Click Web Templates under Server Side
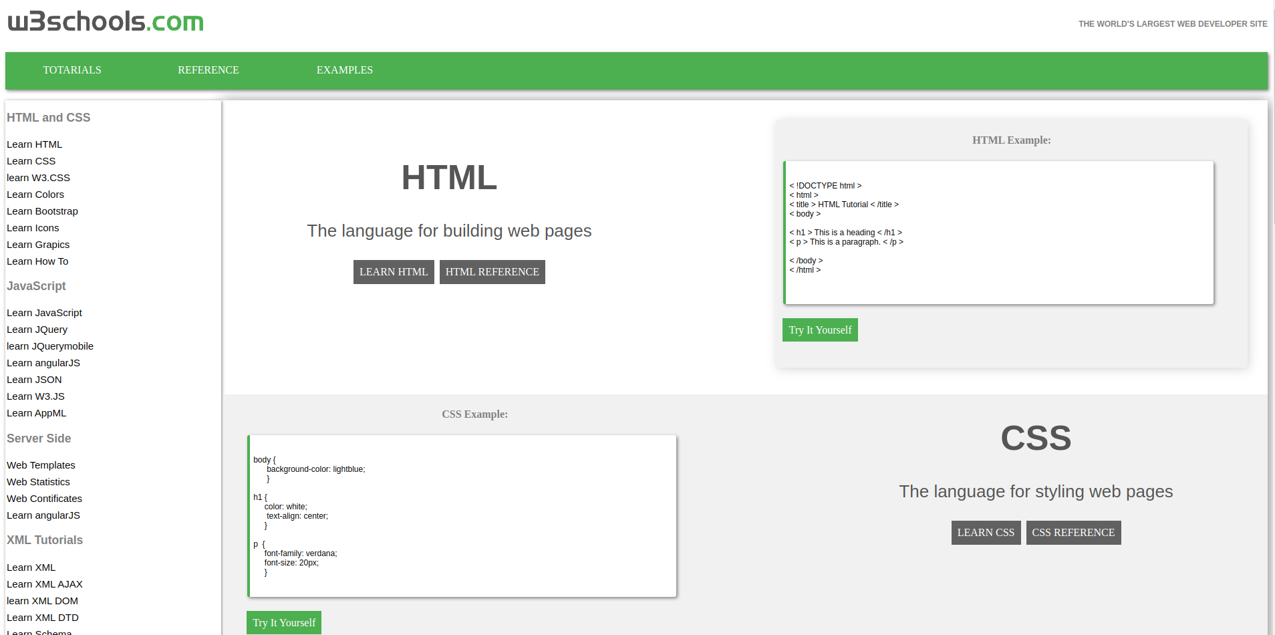The image size is (1275, 635). (41, 465)
